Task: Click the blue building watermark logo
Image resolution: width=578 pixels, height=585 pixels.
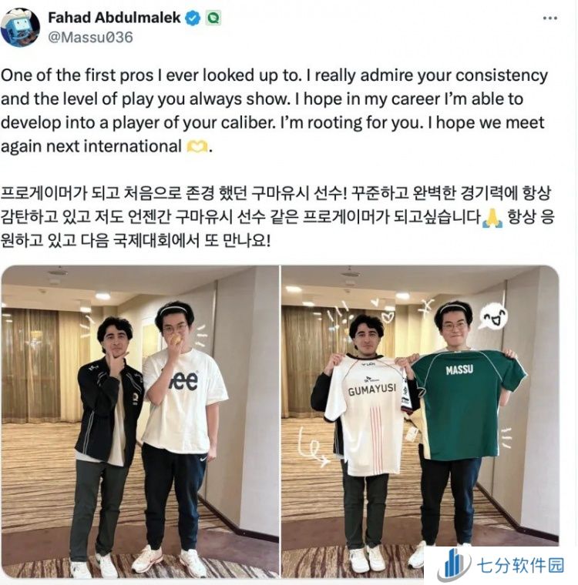Action: (453, 565)
